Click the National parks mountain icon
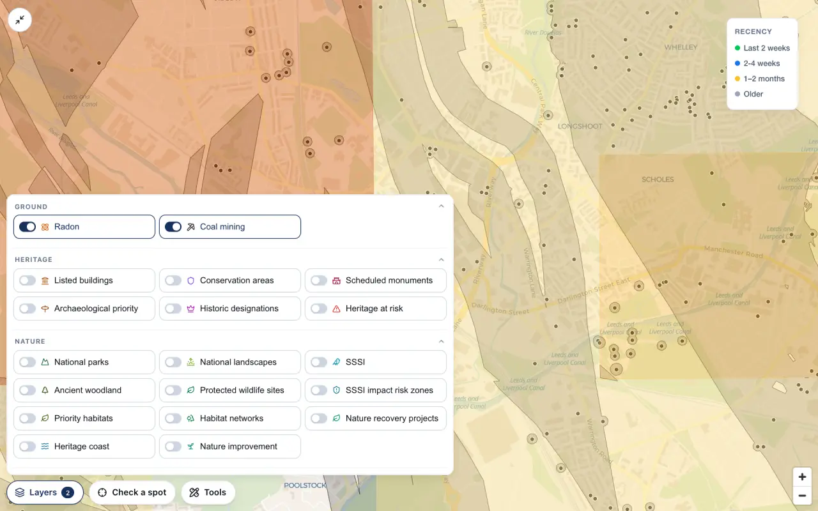Screen dimensions: 818x511 [45, 362]
